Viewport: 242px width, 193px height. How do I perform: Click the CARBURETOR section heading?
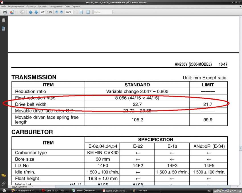click(x=32, y=132)
